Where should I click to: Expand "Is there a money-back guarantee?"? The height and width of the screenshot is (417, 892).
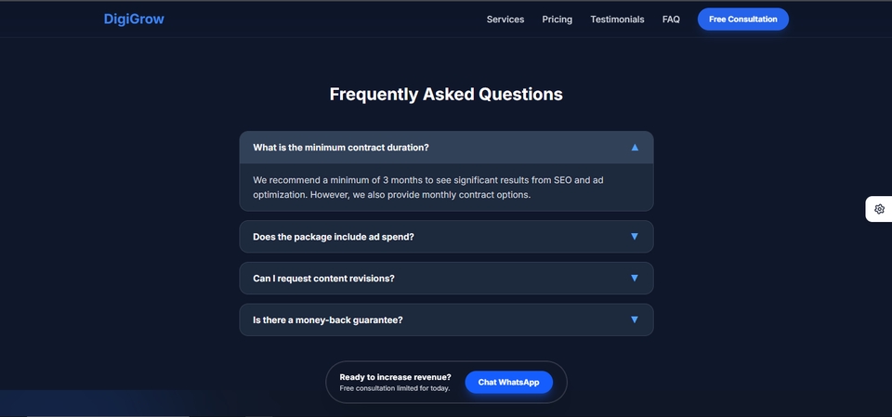[328, 320]
